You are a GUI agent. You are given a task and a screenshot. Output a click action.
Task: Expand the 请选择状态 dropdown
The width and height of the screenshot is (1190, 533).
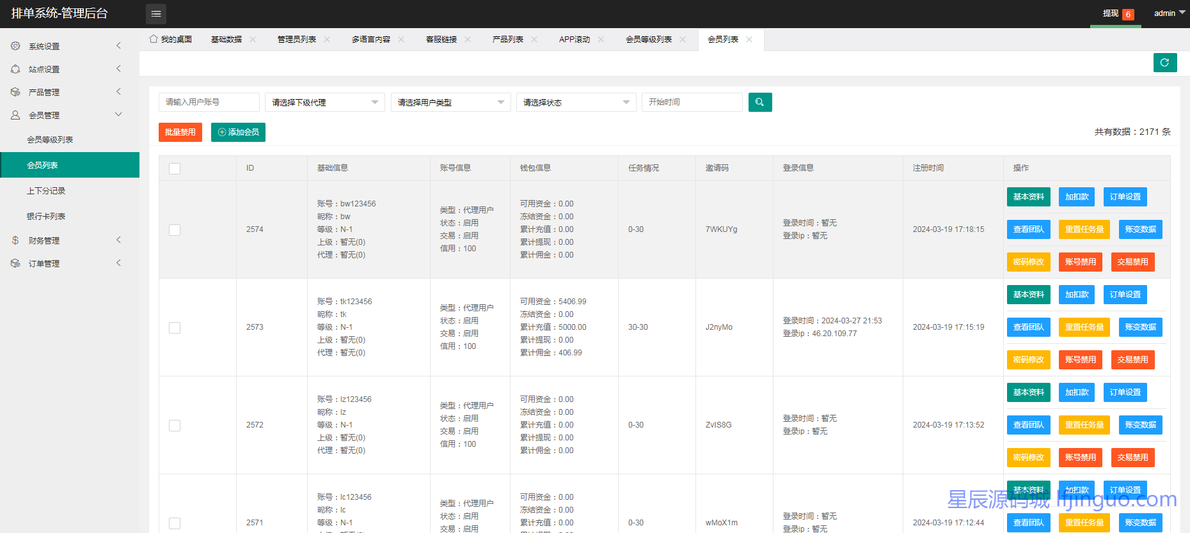576,102
